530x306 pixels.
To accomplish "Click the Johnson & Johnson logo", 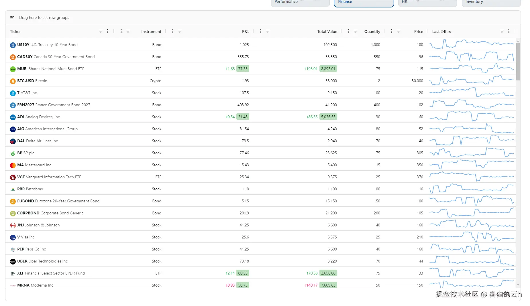I will pos(13,225).
